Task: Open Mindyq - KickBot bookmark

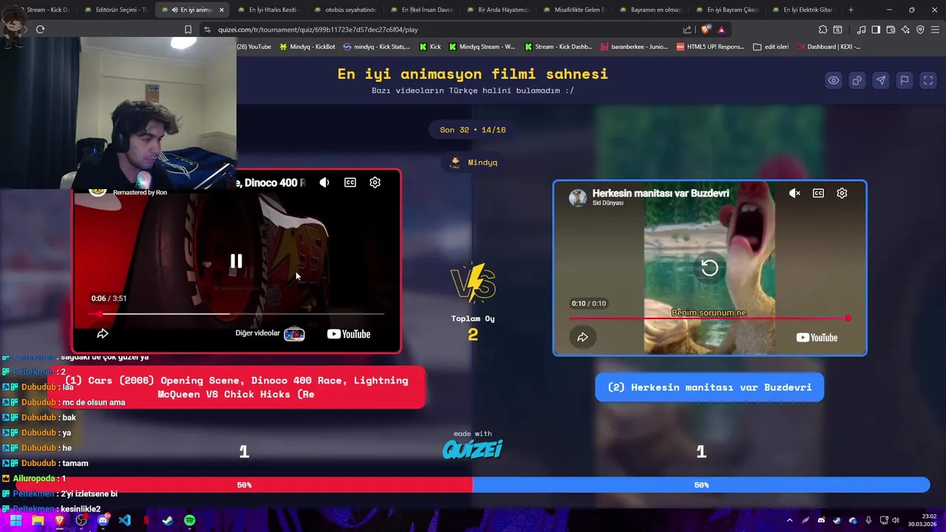Action: (307, 47)
